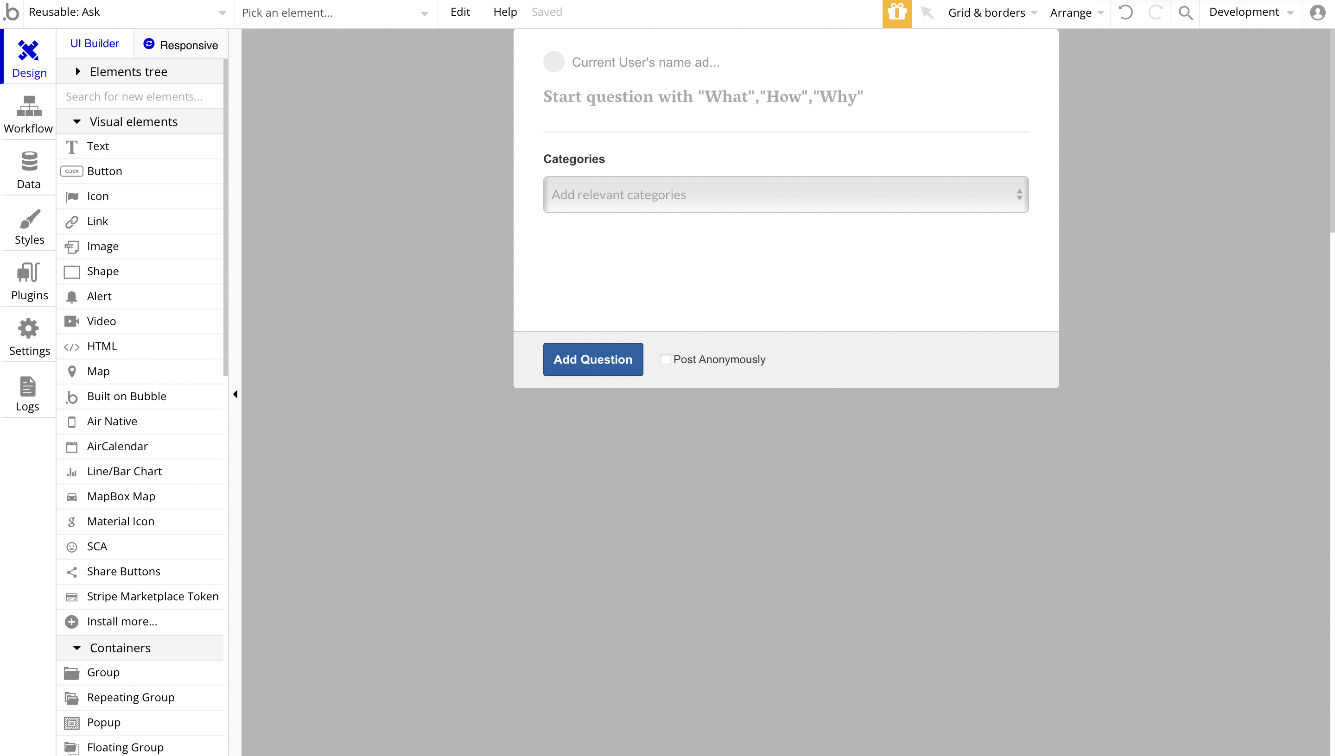Click the undo arrow icon
This screenshot has width=1335, height=756.
1125,13
